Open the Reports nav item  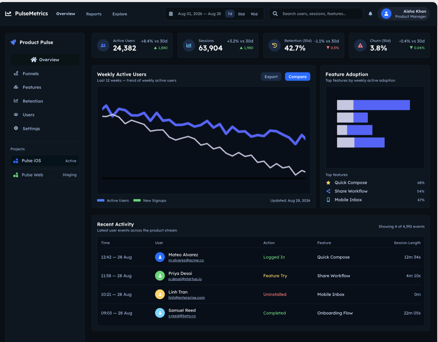[x=94, y=14]
